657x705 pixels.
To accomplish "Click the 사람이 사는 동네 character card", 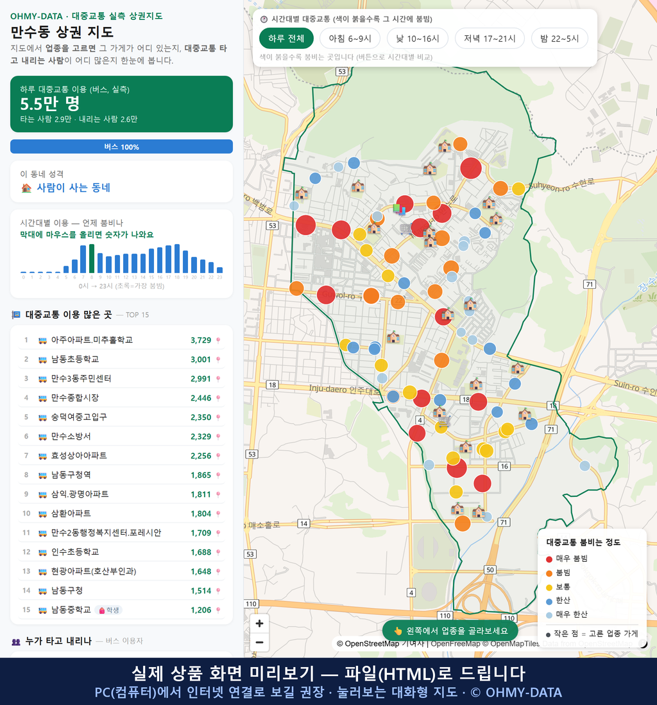I will [x=121, y=182].
